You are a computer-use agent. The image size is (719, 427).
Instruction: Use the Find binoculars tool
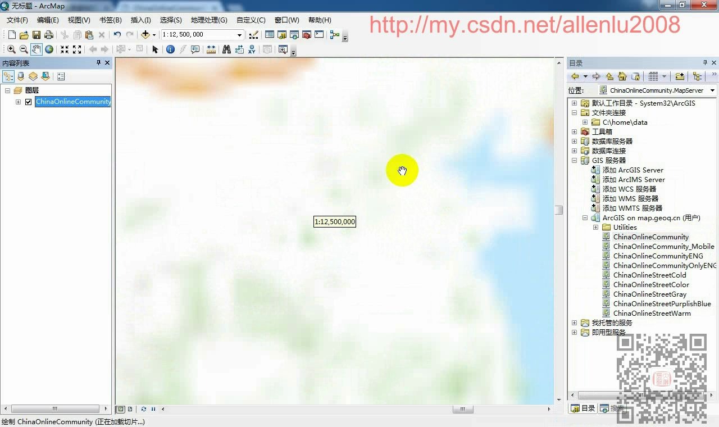click(x=226, y=49)
